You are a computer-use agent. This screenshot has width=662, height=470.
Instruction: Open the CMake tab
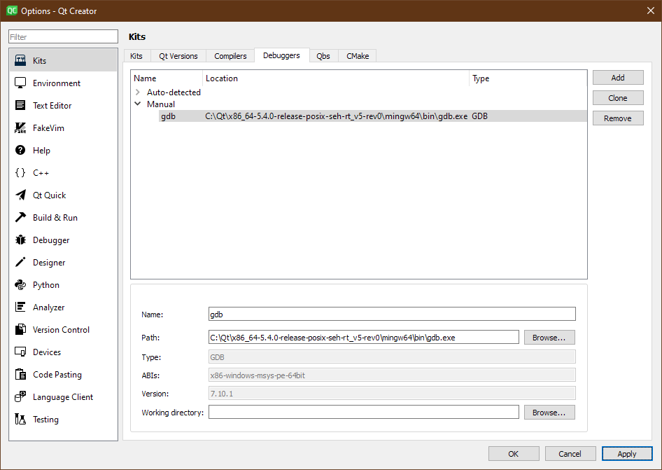357,55
